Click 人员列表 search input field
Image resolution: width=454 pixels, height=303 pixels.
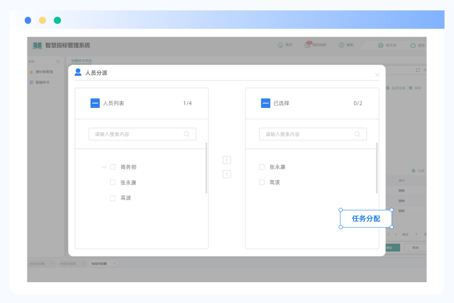pyautogui.click(x=137, y=134)
